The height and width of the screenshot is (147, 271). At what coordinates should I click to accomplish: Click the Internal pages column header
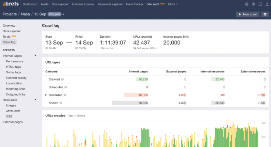[138, 71]
